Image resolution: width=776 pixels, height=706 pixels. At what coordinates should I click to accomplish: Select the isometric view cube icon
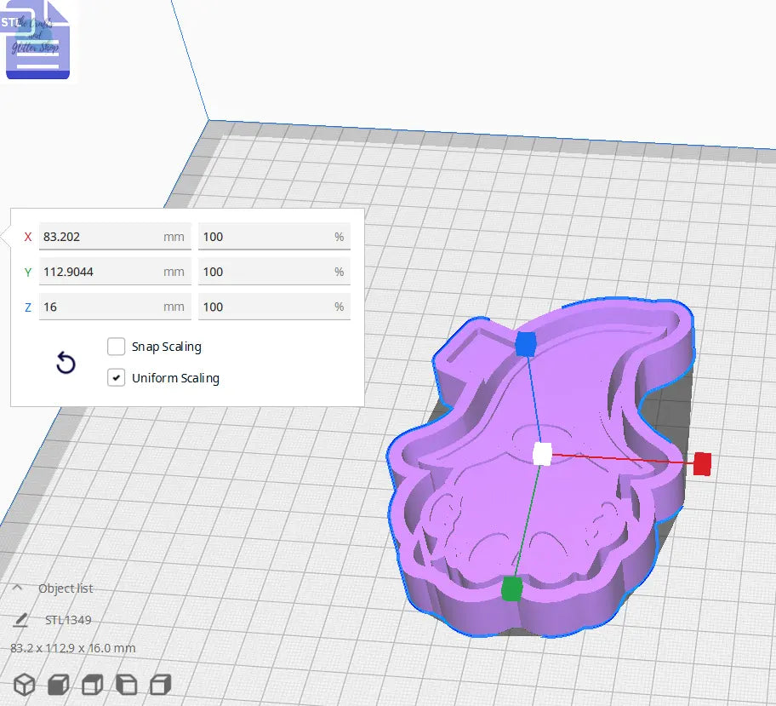[x=23, y=684]
